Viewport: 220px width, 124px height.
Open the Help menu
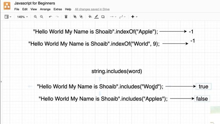point(68,9)
